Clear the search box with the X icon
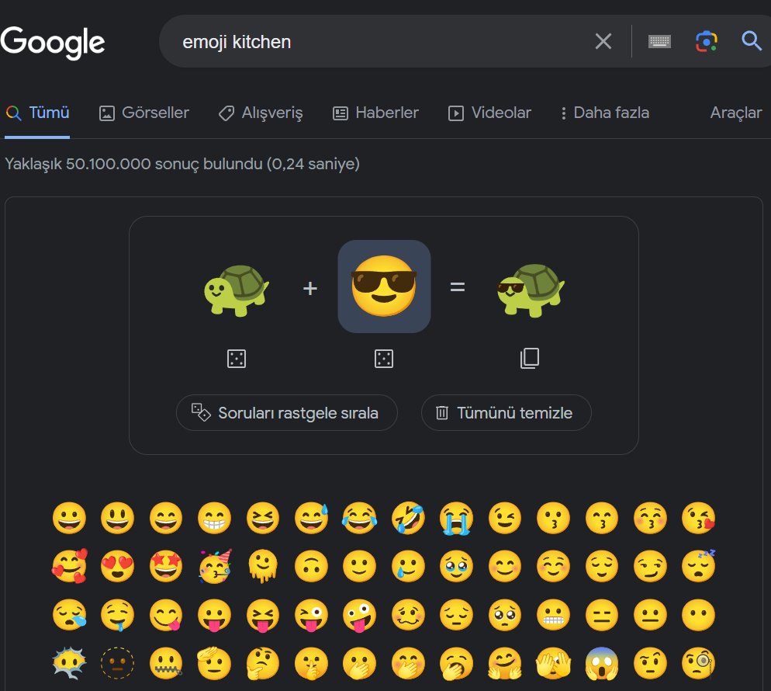771x691 pixels. pyautogui.click(x=603, y=41)
